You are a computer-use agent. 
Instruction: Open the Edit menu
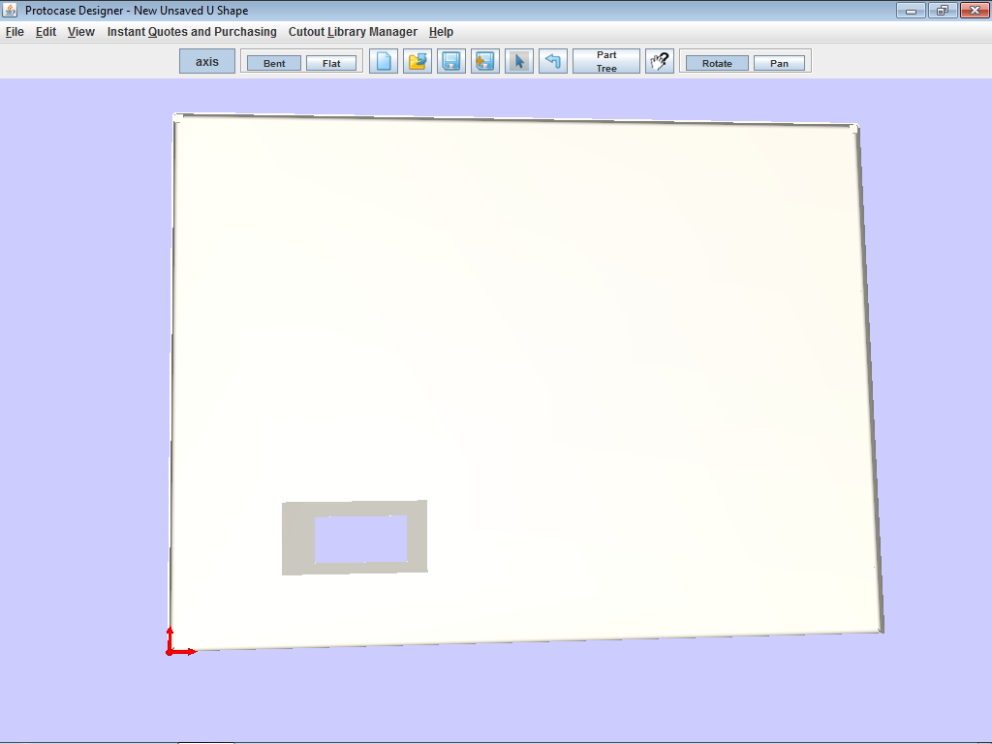pyautogui.click(x=46, y=32)
